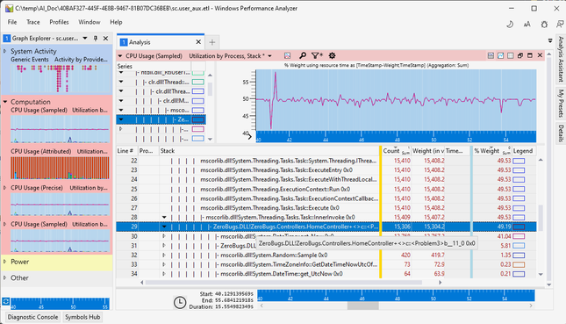Image resolution: width=566 pixels, height=324 pixels.
Task: Close the CPU Usage (Sampled) graph panel
Action: coord(540,55)
